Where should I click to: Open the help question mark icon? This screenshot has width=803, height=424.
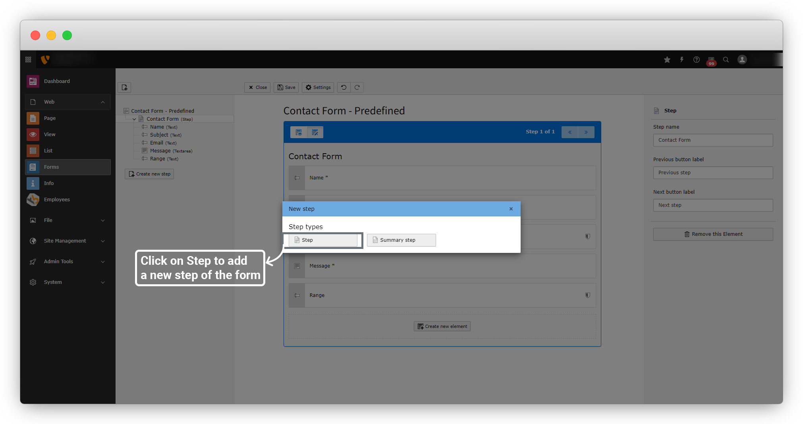tap(696, 60)
